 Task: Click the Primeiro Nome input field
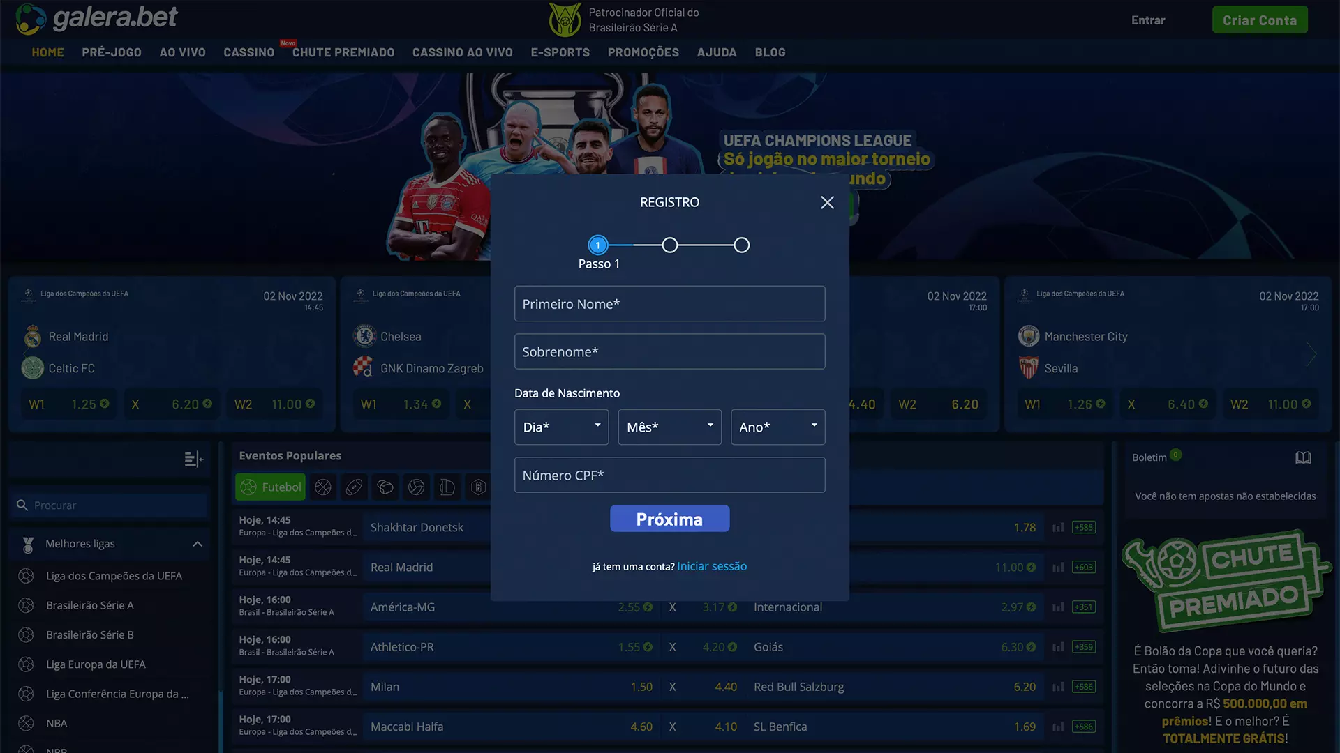pos(669,303)
